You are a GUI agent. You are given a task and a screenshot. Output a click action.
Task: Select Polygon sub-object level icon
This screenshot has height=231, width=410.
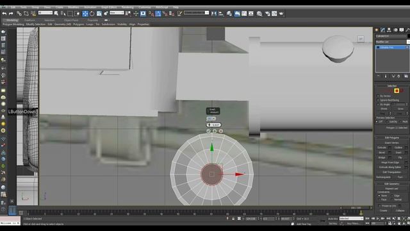[x=397, y=90]
